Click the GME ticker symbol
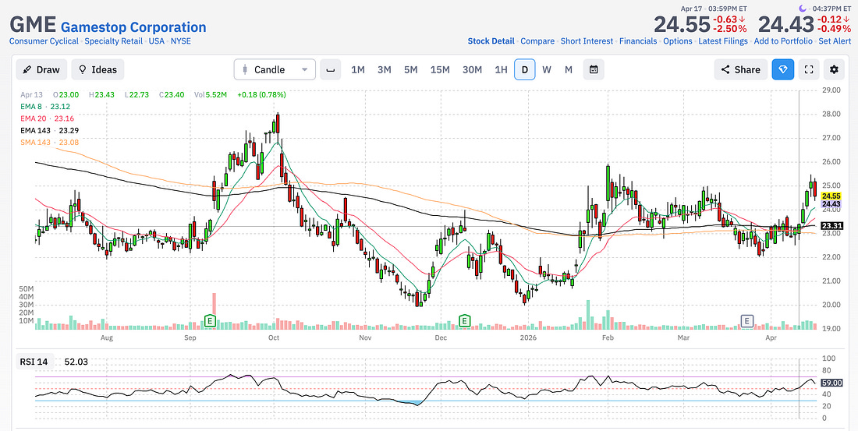The height and width of the screenshot is (431, 858). [33, 25]
